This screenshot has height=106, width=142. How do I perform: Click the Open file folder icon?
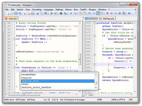(x=12, y=13)
